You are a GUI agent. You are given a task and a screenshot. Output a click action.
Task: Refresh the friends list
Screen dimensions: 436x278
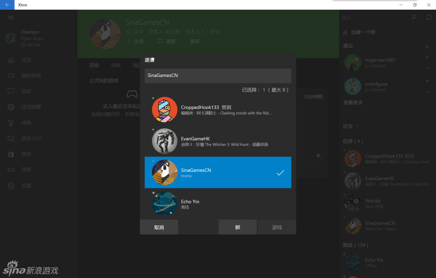429,17
